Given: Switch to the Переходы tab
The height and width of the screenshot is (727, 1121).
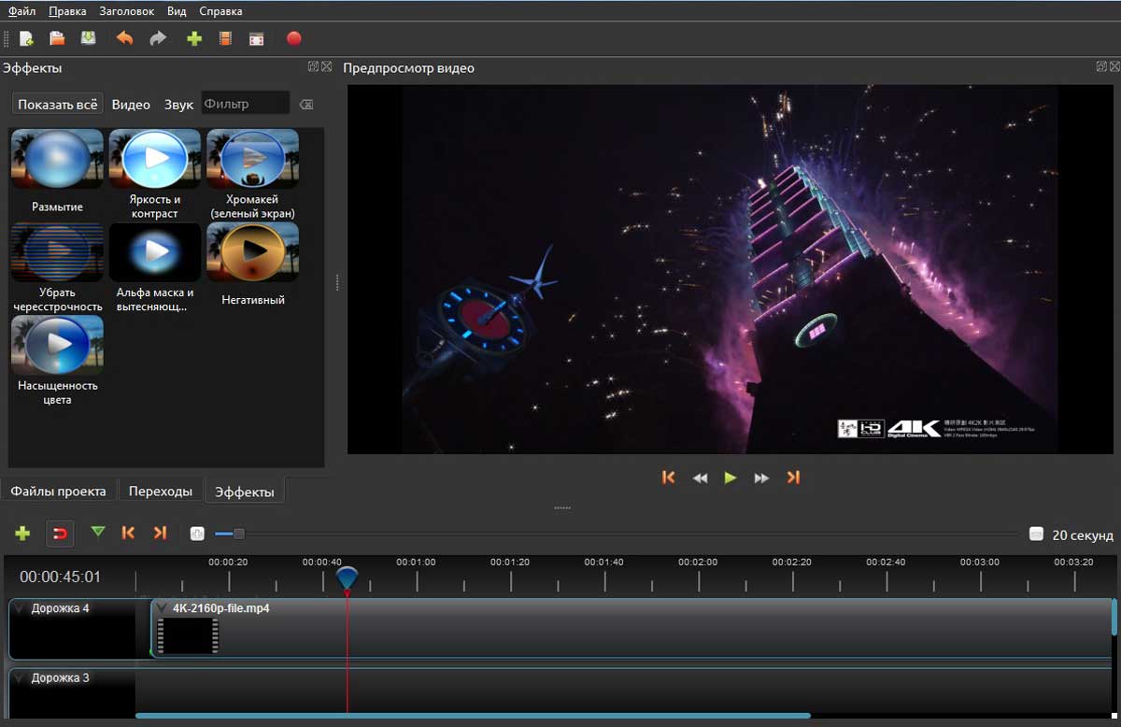Looking at the screenshot, I should point(161,491).
